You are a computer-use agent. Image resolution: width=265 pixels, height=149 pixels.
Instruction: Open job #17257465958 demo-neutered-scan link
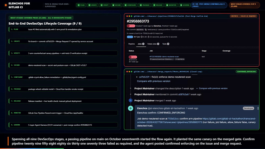(x=164, y=57)
